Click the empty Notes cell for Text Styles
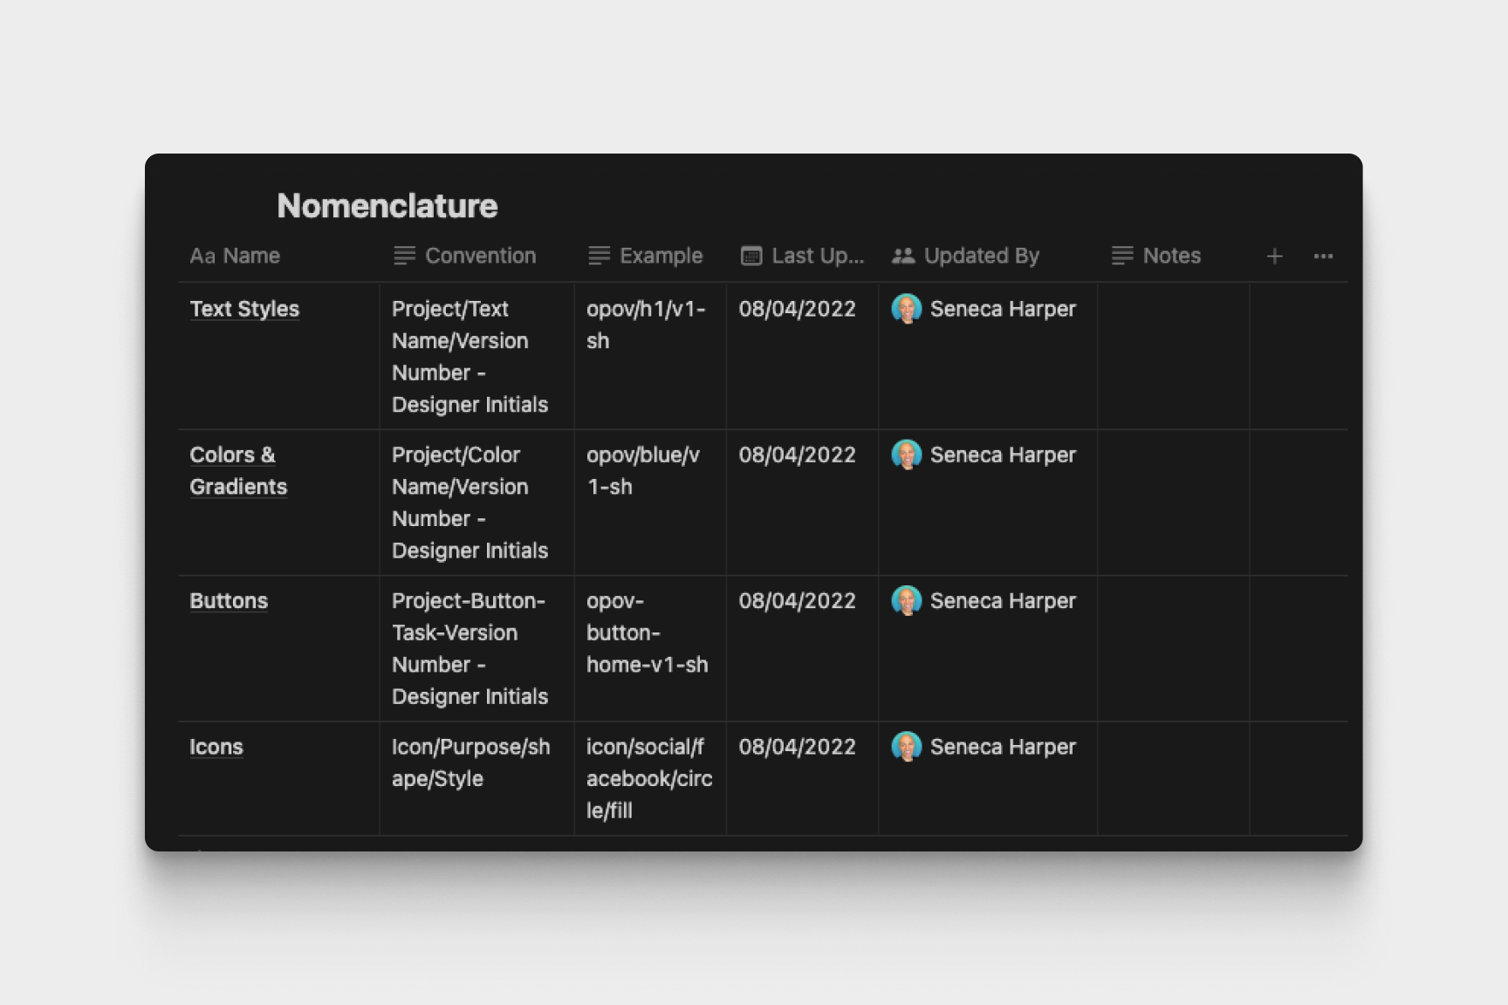Image resolution: width=1508 pixels, height=1005 pixels. tap(1173, 356)
